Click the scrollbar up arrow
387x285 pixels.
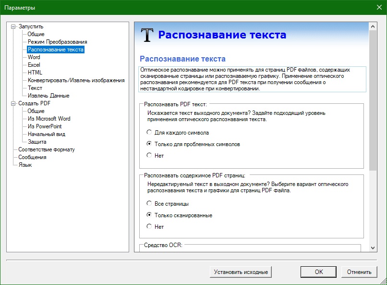pos(373,26)
